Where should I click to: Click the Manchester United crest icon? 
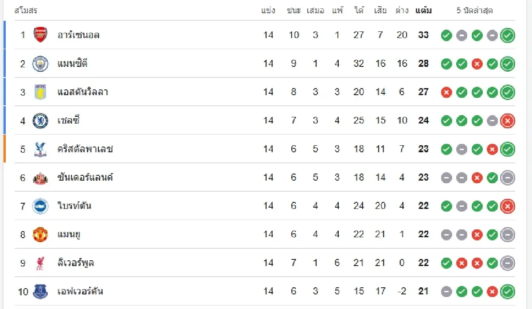click(40, 235)
